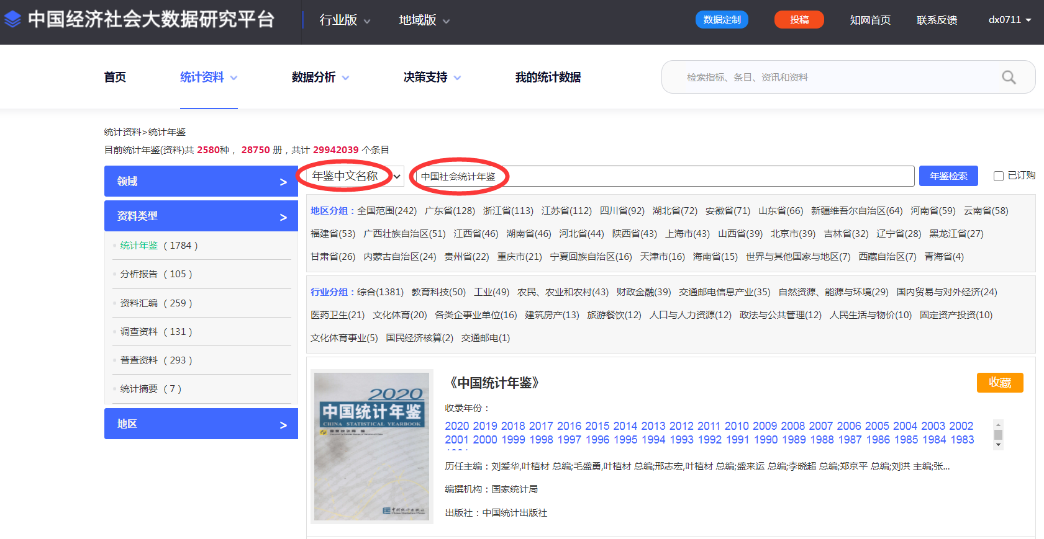Click the year list scrollbar
This screenshot has height=539, width=1044.
[x=999, y=434]
